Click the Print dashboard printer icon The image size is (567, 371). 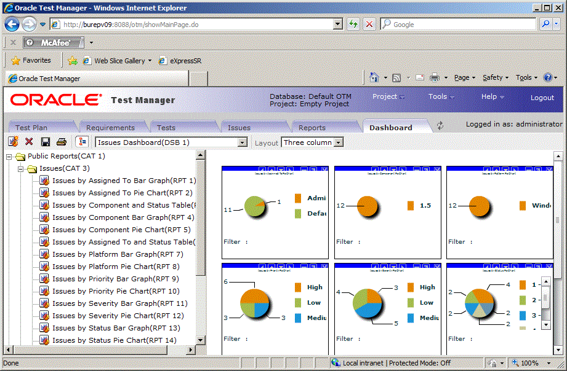(62, 142)
